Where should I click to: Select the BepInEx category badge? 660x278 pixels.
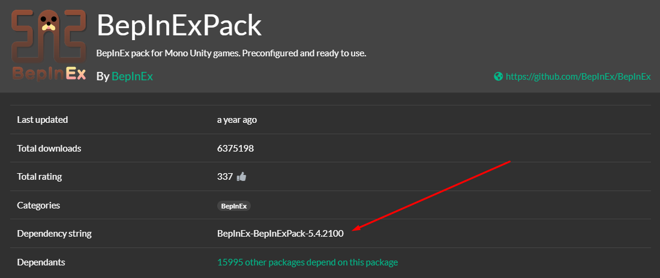coord(234,206)
